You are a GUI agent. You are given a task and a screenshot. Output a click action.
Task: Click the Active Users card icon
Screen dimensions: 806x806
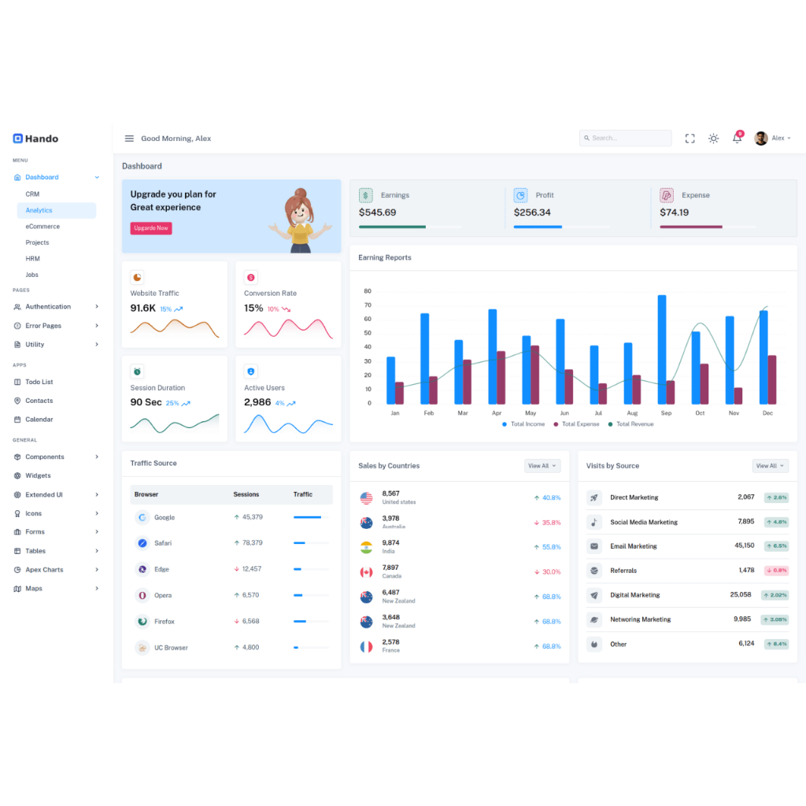tap(251, 372)
